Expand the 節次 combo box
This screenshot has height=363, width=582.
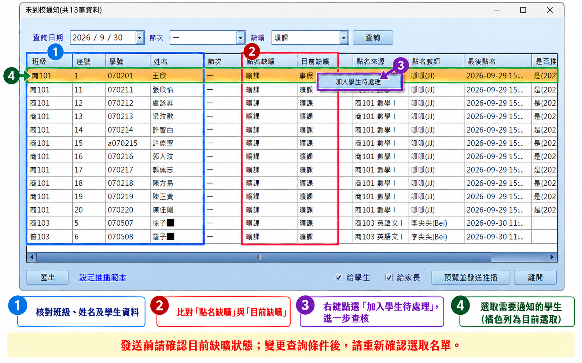pyautogui.click(x=240, y=38)
